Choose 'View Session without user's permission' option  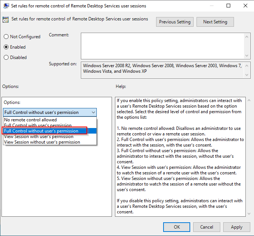(x=42, y=142)
